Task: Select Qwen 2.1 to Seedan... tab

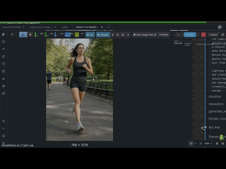Action: coord(89,27)
